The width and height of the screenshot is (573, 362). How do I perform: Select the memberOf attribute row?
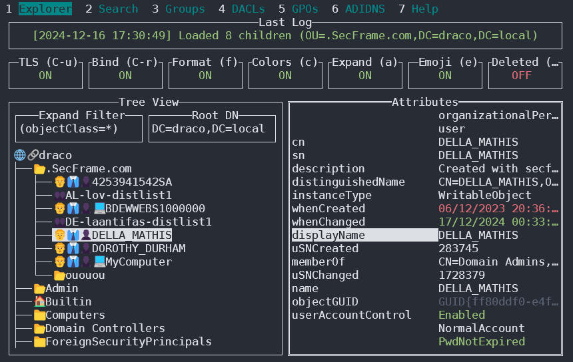(x=318, y=262)
